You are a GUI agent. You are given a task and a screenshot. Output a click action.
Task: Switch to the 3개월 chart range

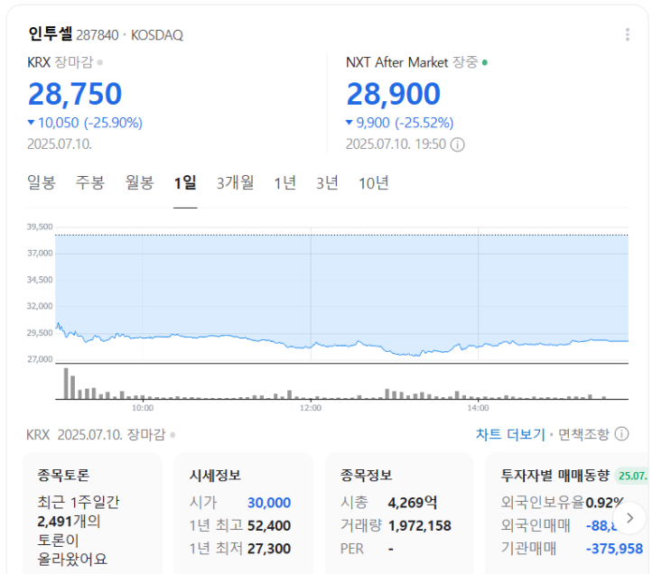(x=235, y=183)
